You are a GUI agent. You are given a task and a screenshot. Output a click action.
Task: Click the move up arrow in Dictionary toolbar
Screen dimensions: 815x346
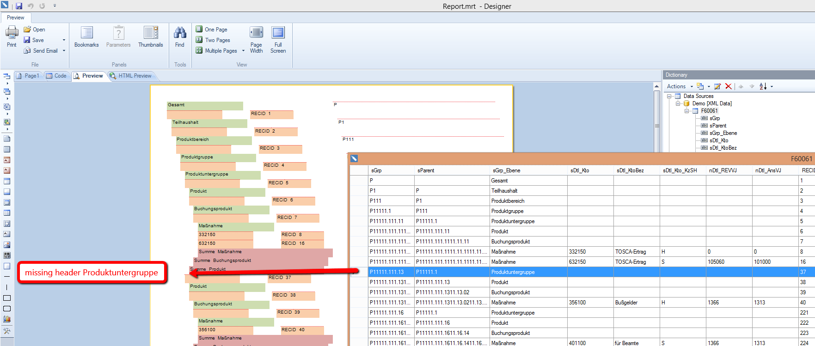[x=741, y=86]
